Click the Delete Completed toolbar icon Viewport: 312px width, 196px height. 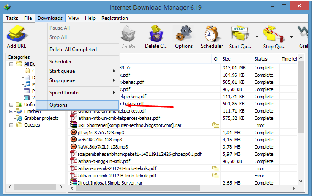[156, 33]
